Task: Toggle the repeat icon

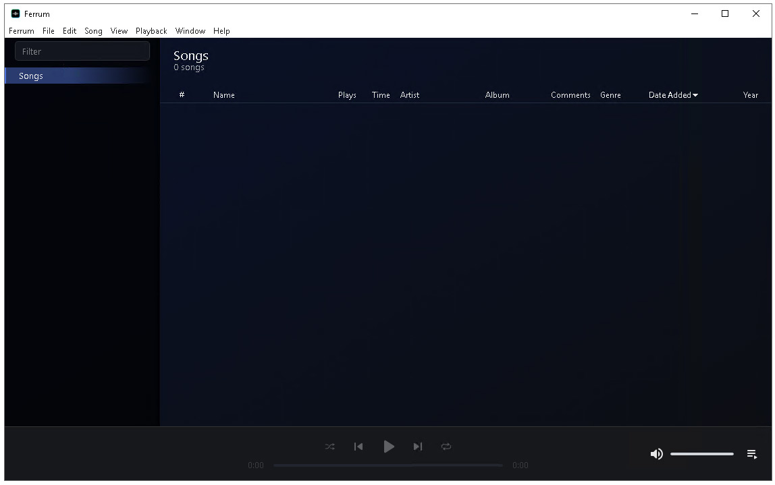Action: [446, 447]
